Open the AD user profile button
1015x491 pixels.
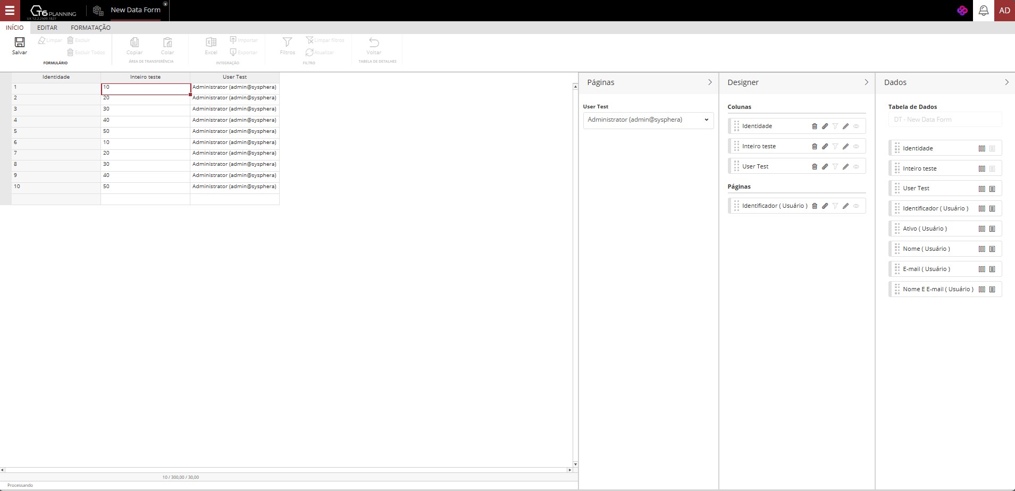[x=1004, y=11]
